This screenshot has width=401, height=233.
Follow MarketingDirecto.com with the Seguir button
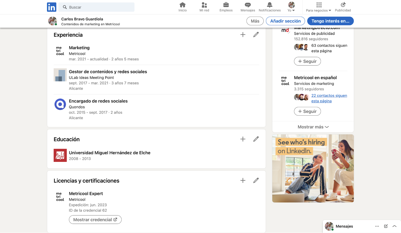[307, 61]
